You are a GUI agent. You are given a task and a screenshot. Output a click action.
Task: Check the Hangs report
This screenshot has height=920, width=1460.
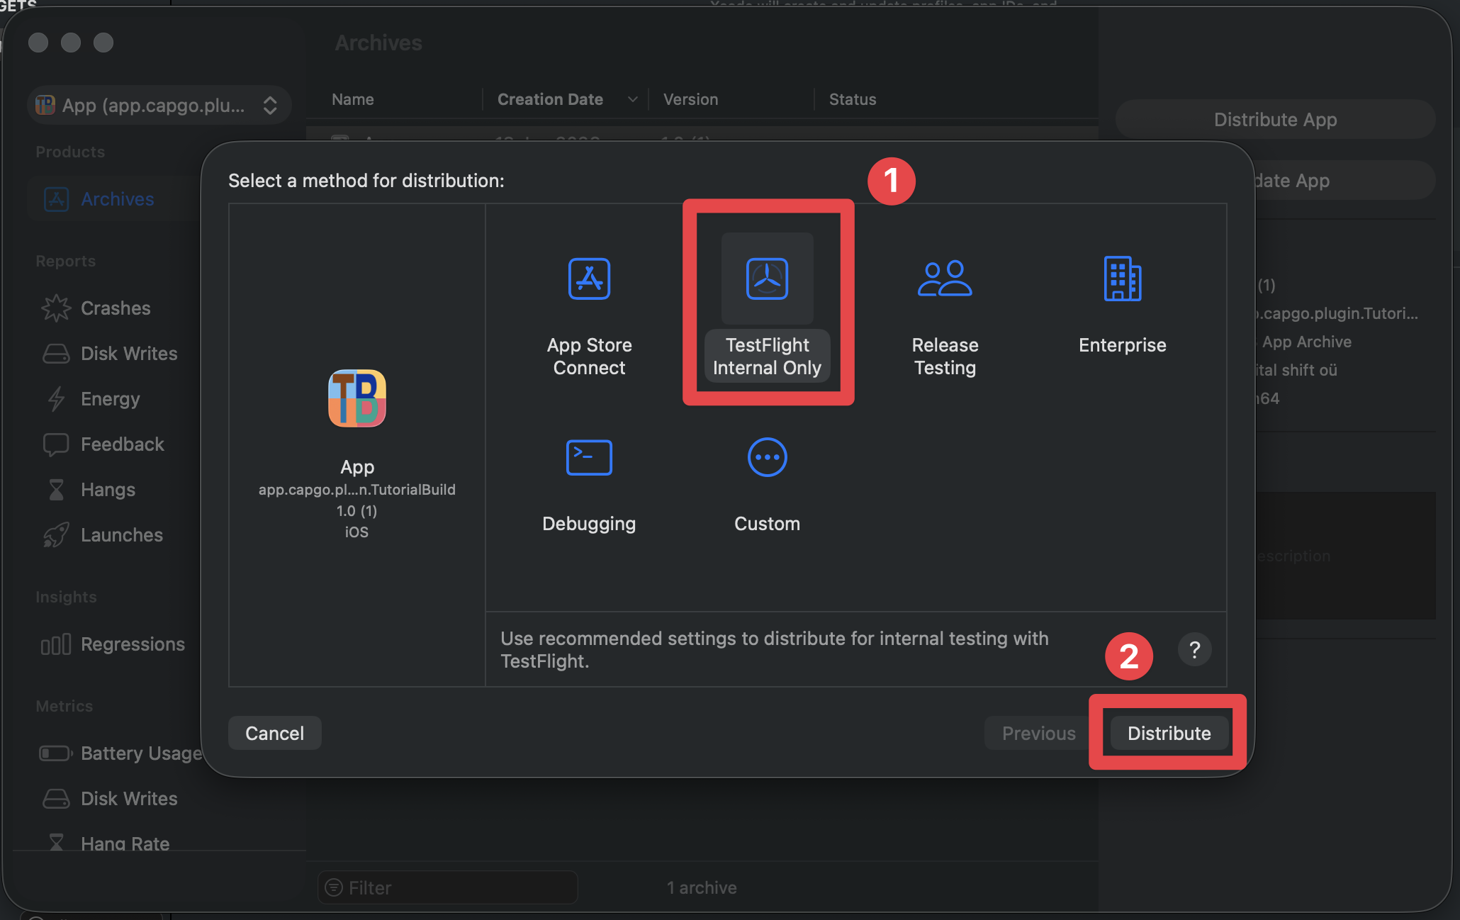tap(108, 489)
